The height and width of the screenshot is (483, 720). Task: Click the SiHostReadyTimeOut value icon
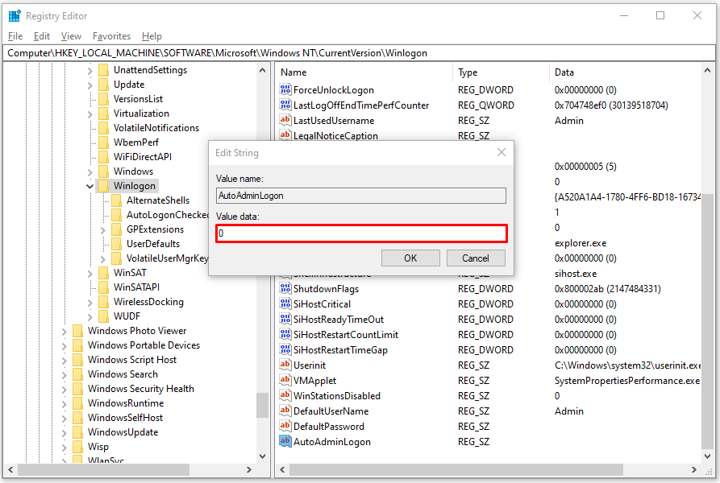(285, 320)
